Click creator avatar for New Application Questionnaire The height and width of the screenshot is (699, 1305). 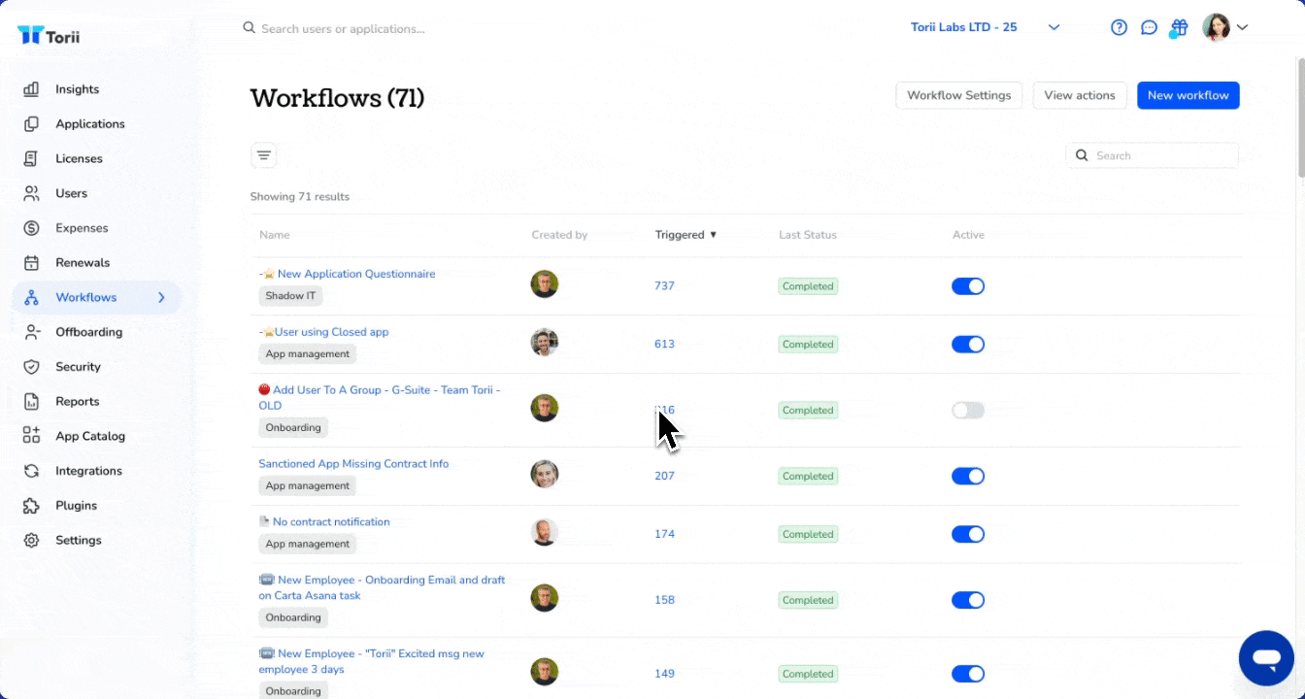pyautogui.click(x=545, y=284)
